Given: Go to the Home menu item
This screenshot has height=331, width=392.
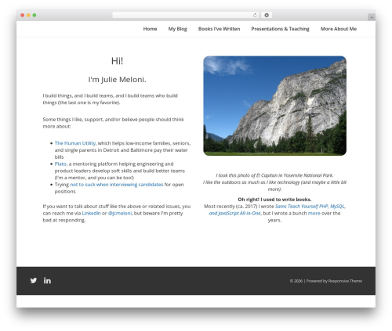Looking at the screenshot, I should click(x=150, y=29).
